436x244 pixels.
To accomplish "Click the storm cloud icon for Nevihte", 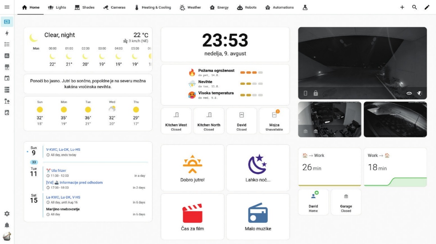I will click(192, 84).
